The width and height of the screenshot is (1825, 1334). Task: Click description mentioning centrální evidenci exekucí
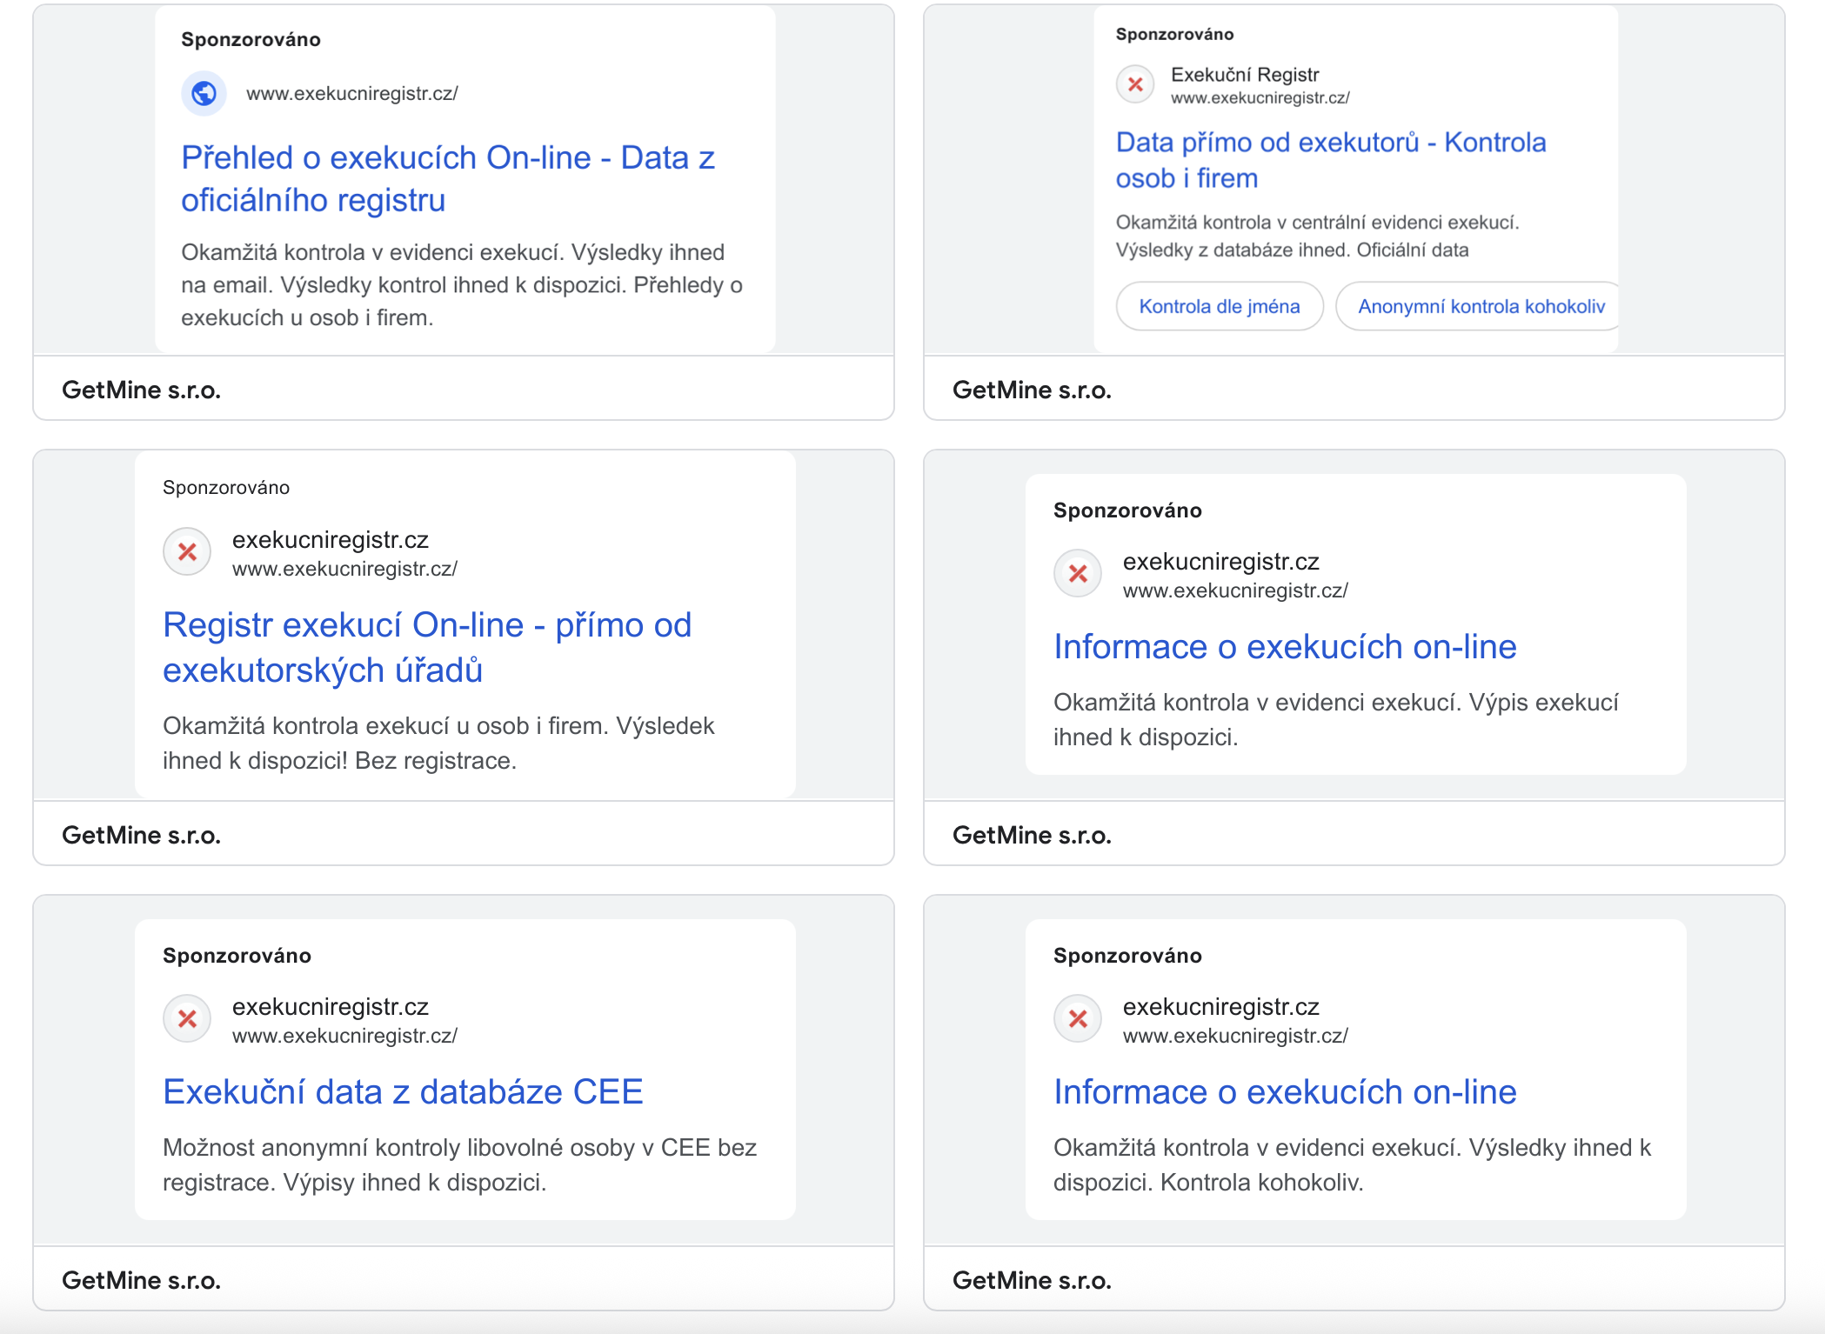pyautogui.click(x=1318, y=237)
